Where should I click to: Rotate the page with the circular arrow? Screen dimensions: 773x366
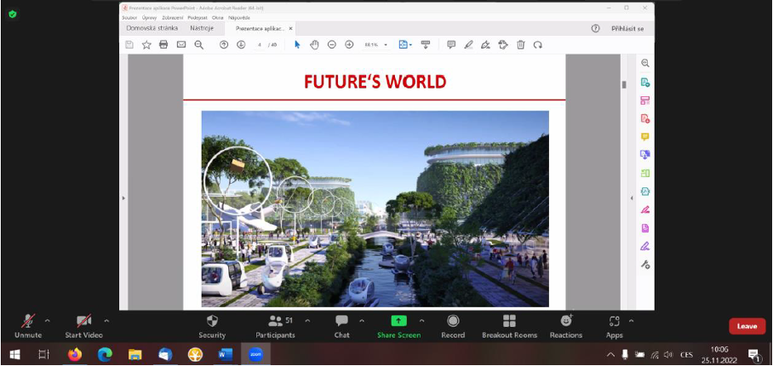tap(538, 45)
